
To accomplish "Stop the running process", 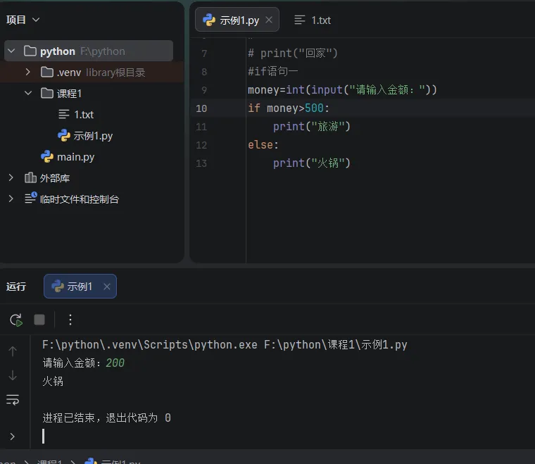I will point(39,320).
